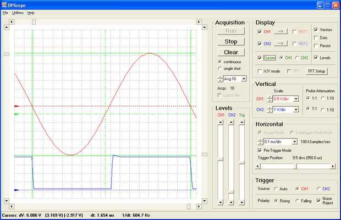Image resolution: width=341 pixels, height=220 pixels.
Task: Open the Help menu
Action: pos(31,13)
